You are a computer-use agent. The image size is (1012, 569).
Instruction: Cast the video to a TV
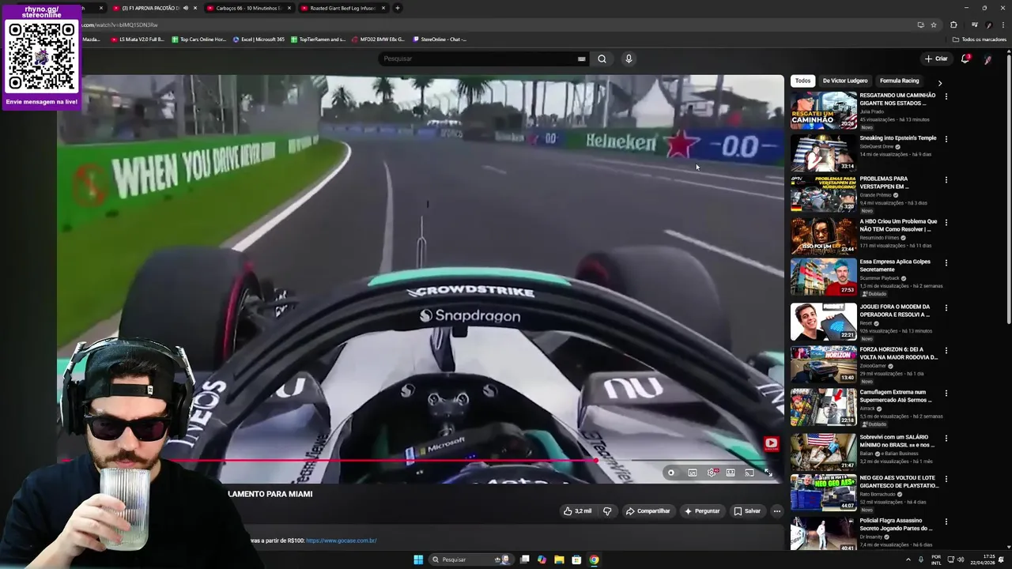(x=750, y=473)
